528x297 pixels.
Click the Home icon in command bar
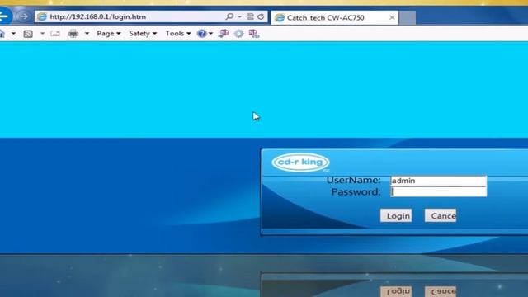2,34
